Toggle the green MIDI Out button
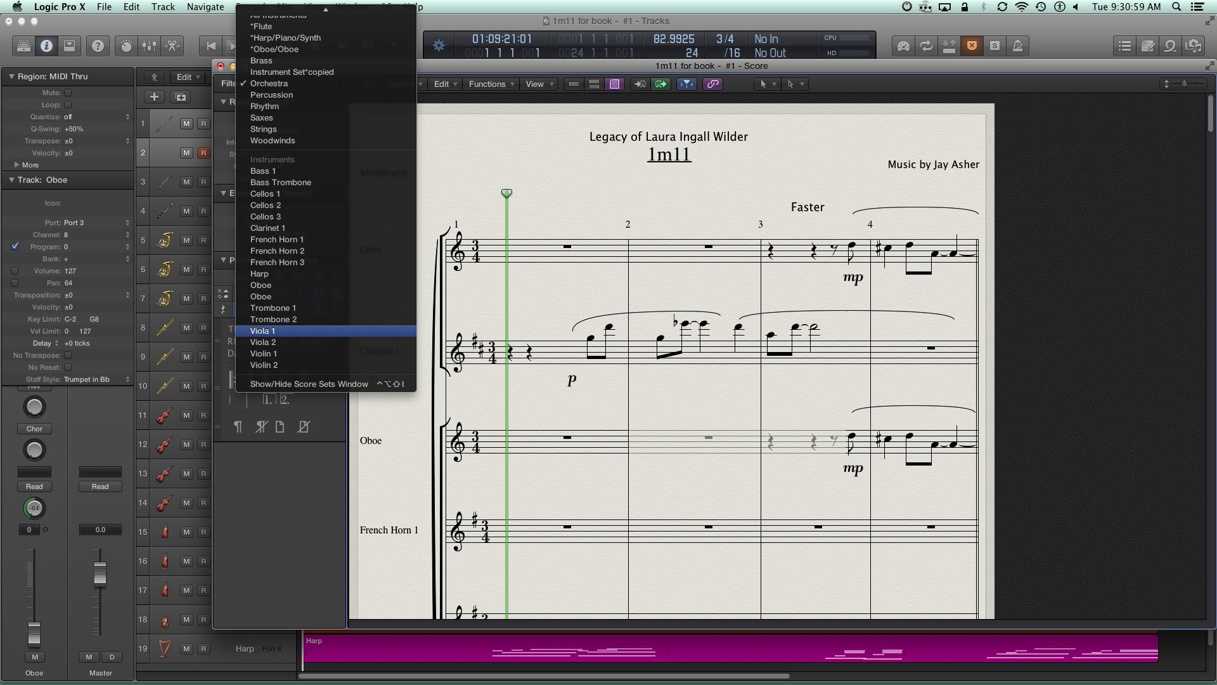 click(x=660, y=84)
